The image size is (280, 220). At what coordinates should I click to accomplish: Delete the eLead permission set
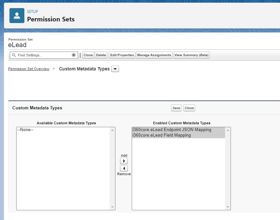tap(101, 55)
